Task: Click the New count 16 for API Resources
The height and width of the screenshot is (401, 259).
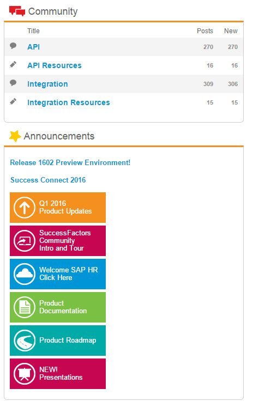Action: (234, 66)
